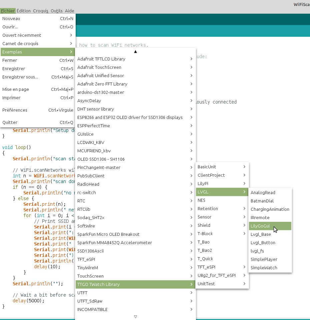The width and height of the screenshot is (310, 320).
Task: Select Quitter menu entry
Action: (38, 123)
